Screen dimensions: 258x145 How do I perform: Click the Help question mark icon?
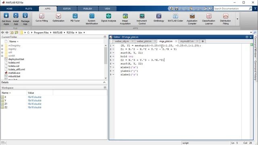210,8
